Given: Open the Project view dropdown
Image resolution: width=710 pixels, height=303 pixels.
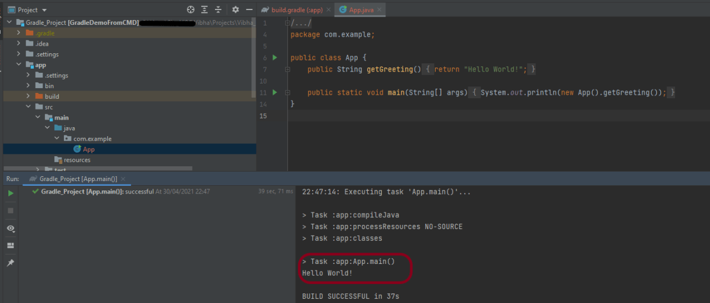Looking at the screenshot, I should pyautogui.click(x=44, y=10).
